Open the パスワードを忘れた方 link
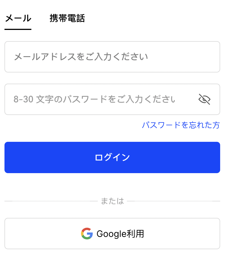The width and height of the screenshot is (228, 259). 181,125
